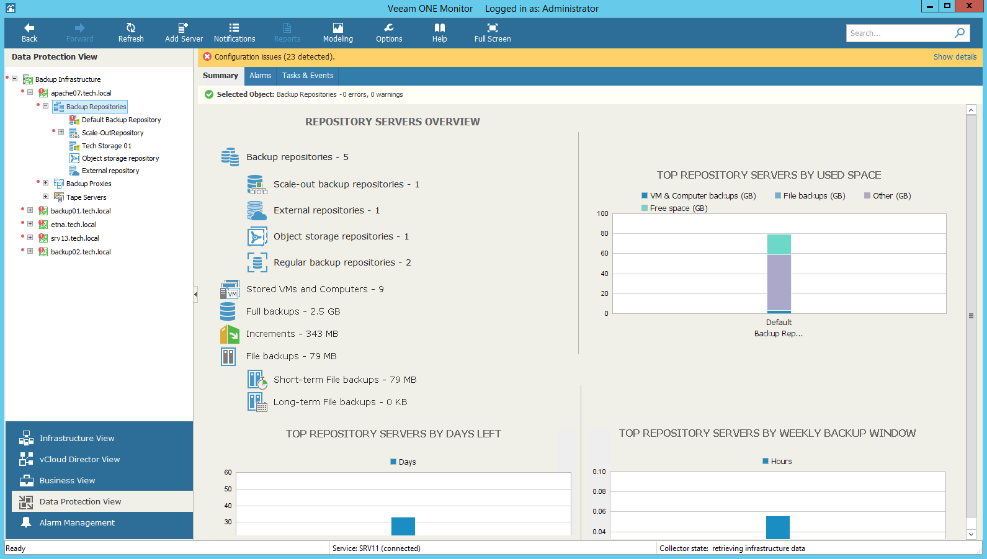Click the Scale-OutRepository icon
Screen dimensions: 987x559
(x=74, y=133)
